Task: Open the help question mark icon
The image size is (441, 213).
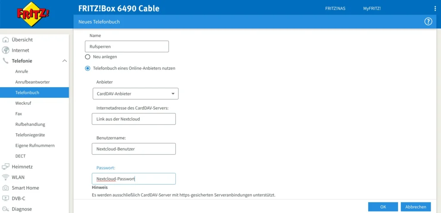Action: click(x=428, y=22)
